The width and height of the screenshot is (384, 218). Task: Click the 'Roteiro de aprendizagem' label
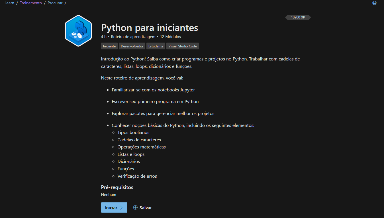[133, 37]
